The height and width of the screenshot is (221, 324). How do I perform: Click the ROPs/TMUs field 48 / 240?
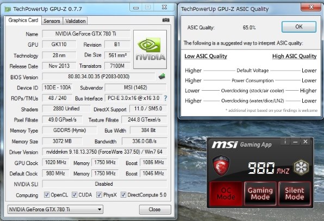pyautogui.click(x=57, y=98)
